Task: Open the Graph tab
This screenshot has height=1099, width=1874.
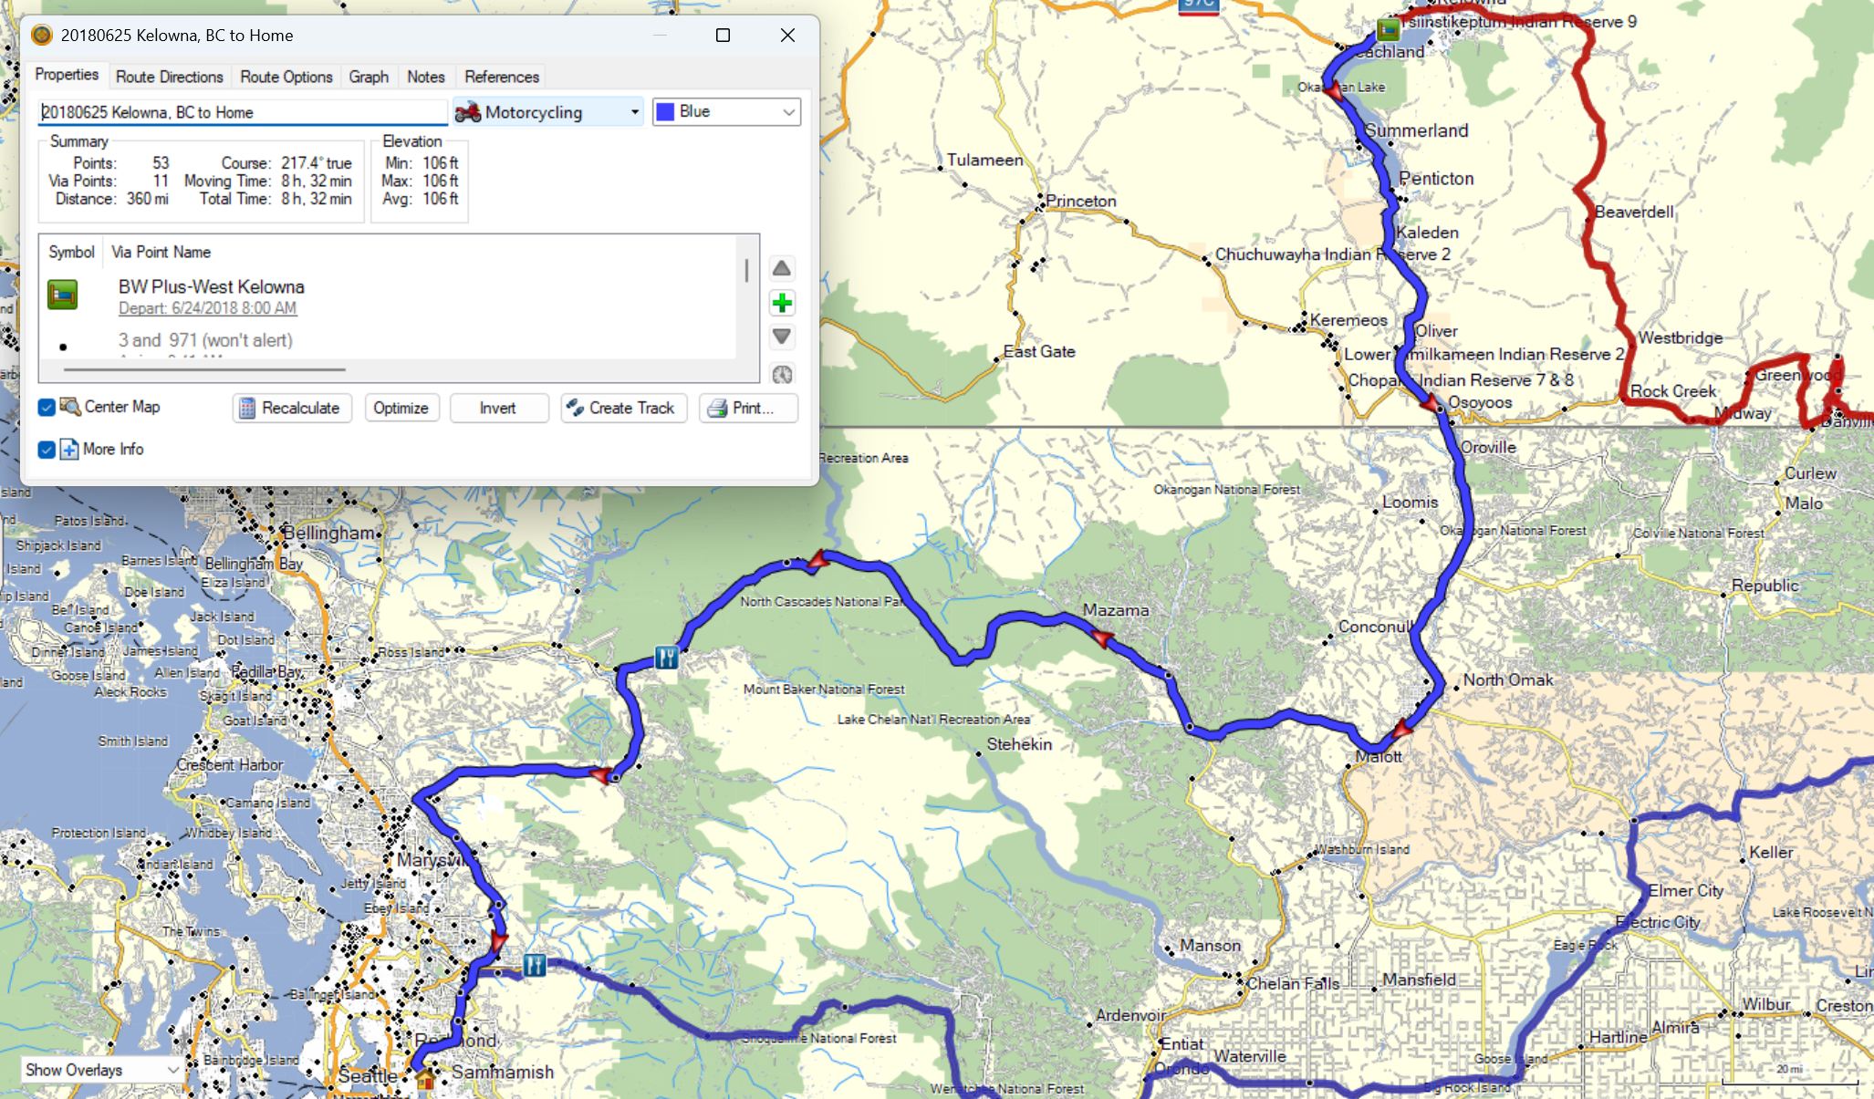Action: [369, 77]
